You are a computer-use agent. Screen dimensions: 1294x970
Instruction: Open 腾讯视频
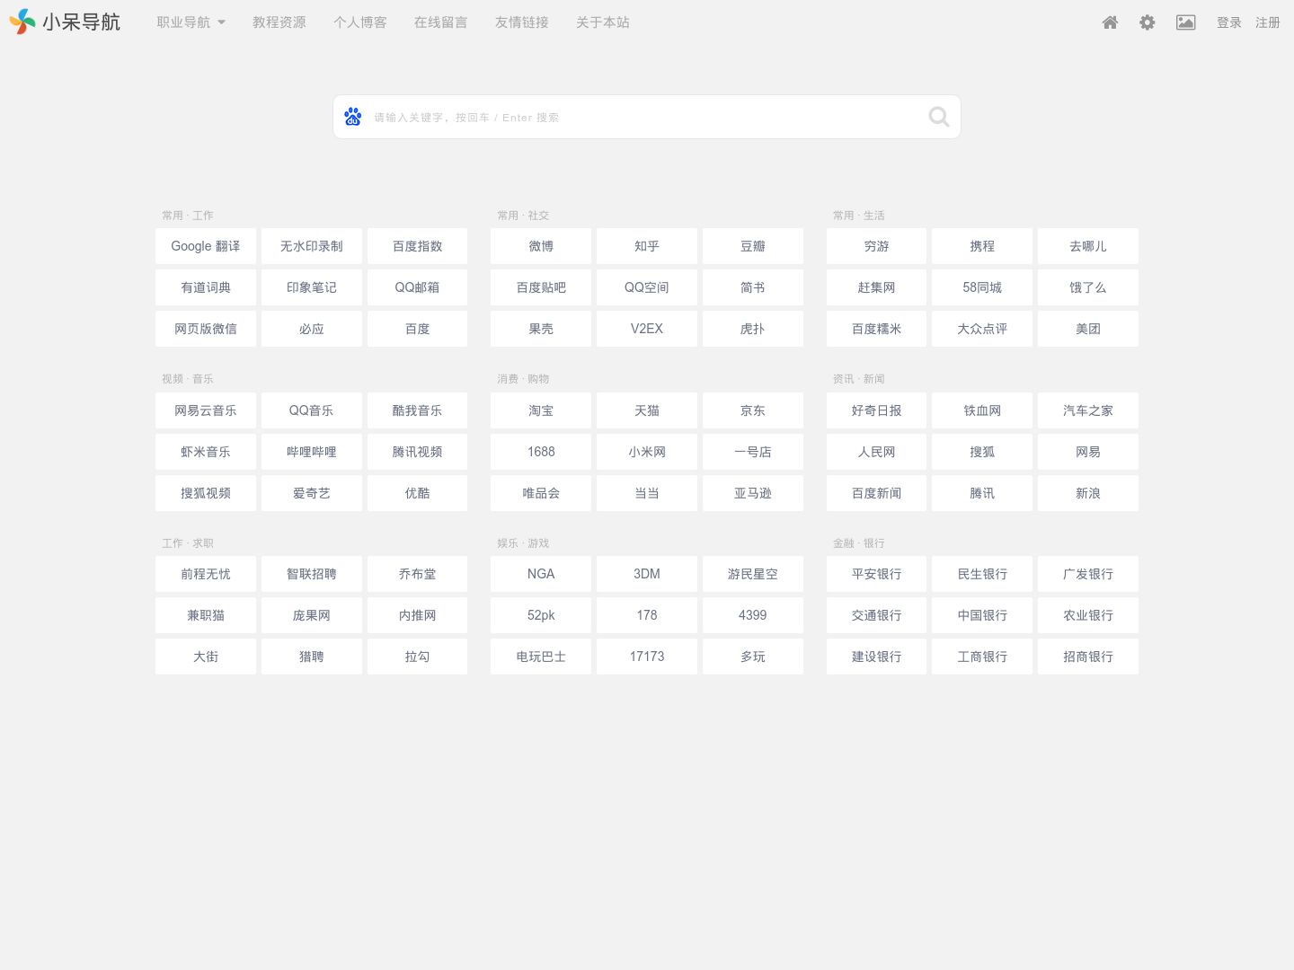pyautogui.click(x=418, y=452)
